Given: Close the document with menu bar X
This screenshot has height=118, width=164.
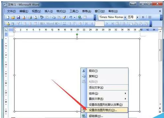Looking at the screenshot, I should [x=160, y=11].
